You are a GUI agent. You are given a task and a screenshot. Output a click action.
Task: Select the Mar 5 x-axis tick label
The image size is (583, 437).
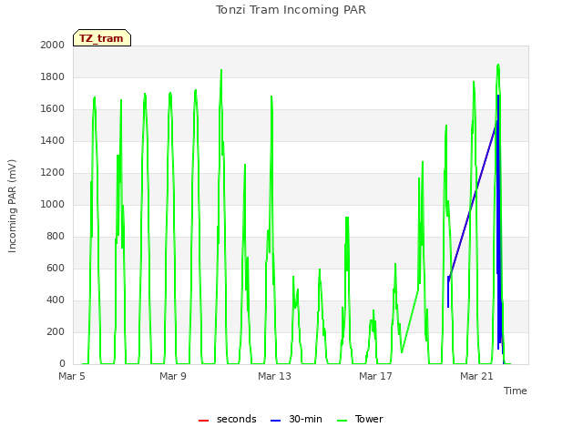[72, 376]
